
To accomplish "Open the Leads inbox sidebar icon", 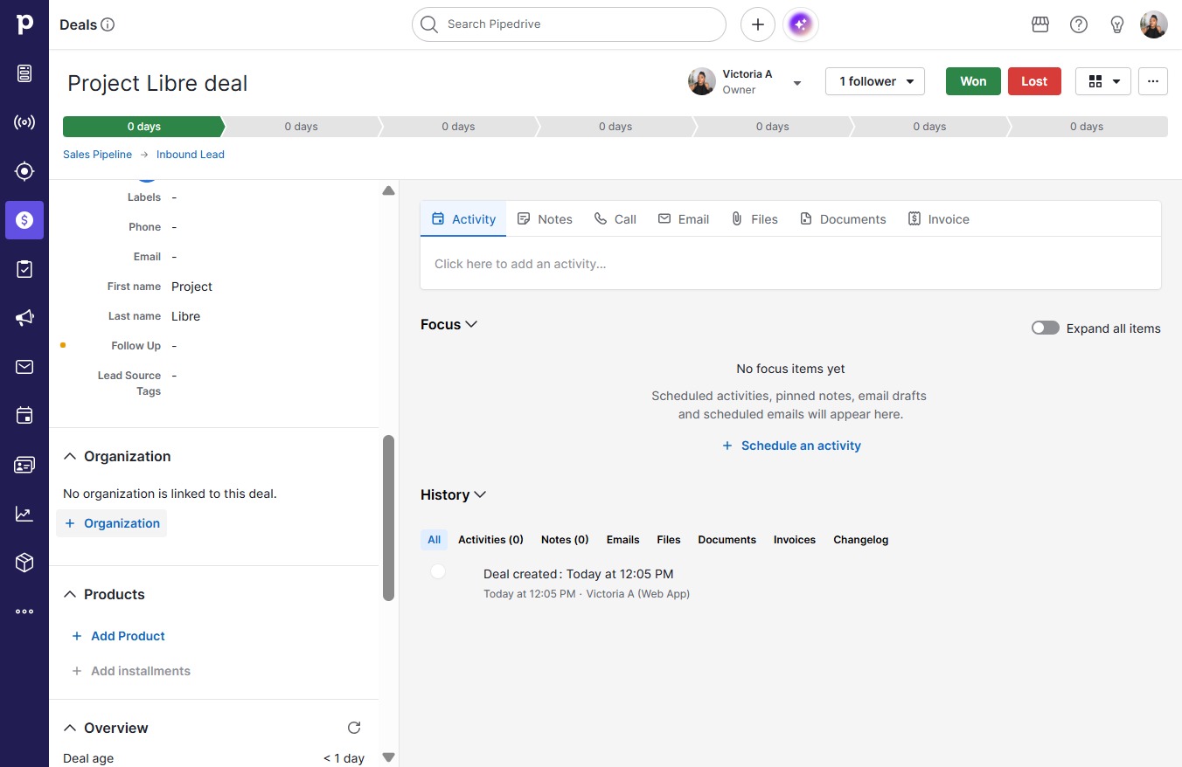I will [x=24, y=73].
